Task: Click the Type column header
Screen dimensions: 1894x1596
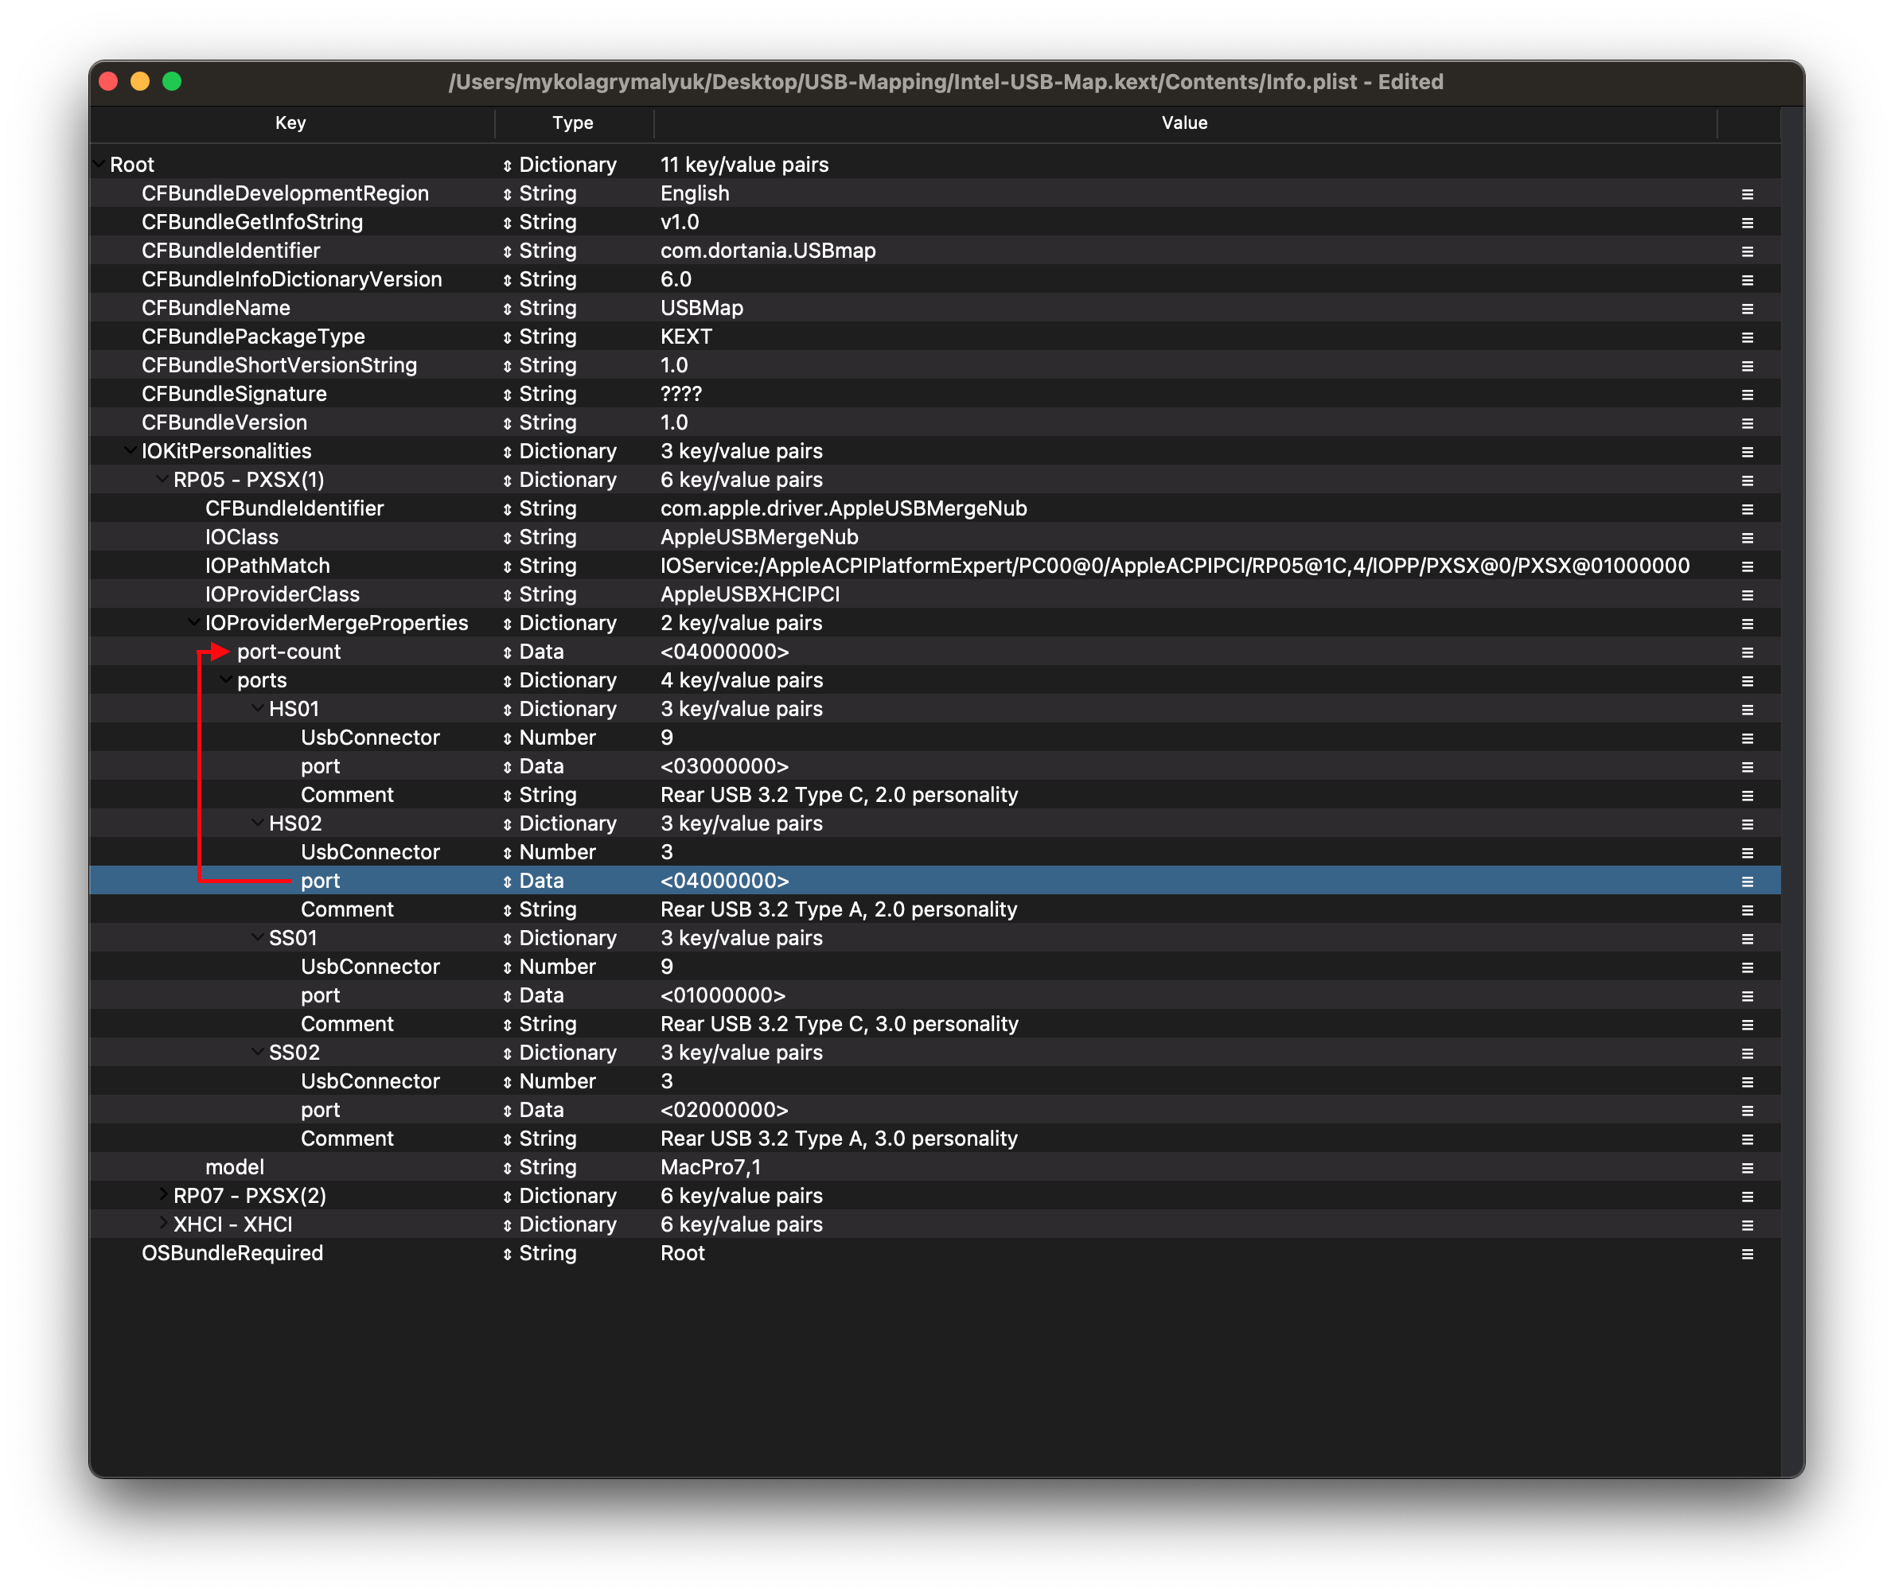Action: pyautogui.click(x=573, y=123)
